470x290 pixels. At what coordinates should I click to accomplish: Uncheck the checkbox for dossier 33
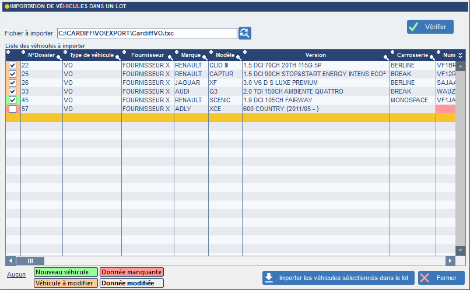pos(12,91)
